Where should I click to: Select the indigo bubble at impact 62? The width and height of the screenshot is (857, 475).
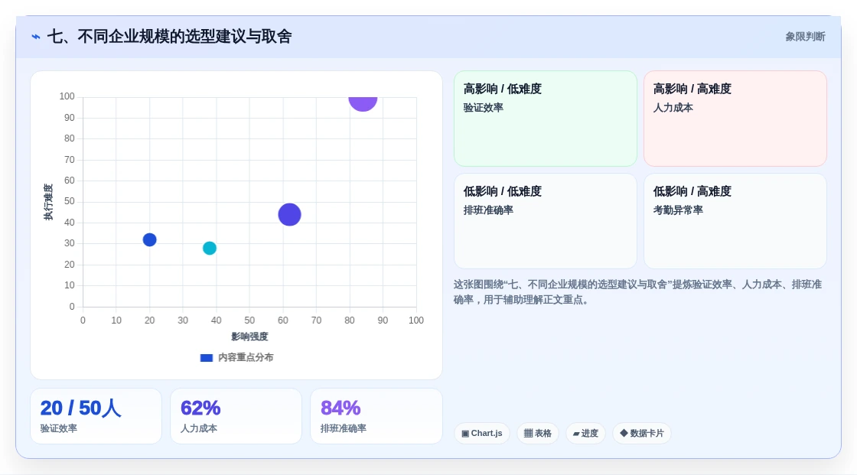pos(290,214)
